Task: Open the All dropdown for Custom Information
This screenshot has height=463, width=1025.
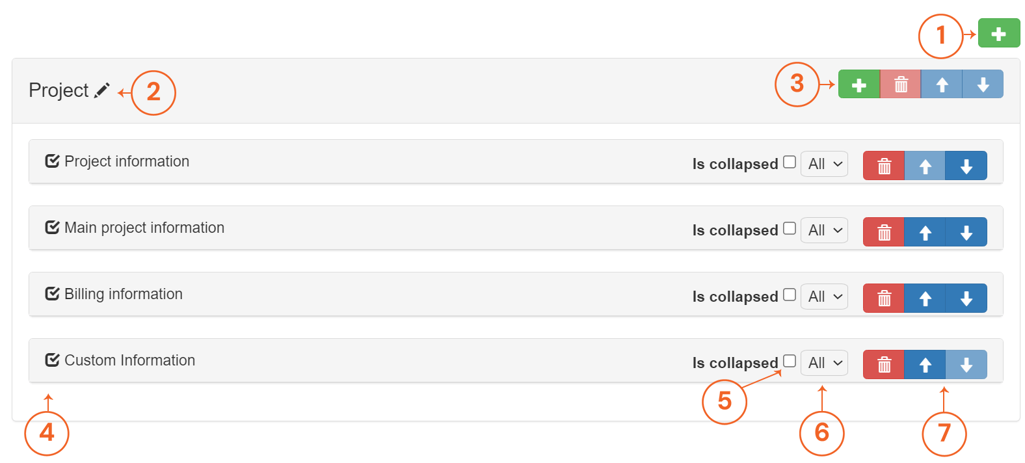Action: point(823,362)
